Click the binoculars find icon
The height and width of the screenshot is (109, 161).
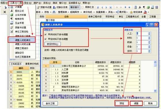54,12
